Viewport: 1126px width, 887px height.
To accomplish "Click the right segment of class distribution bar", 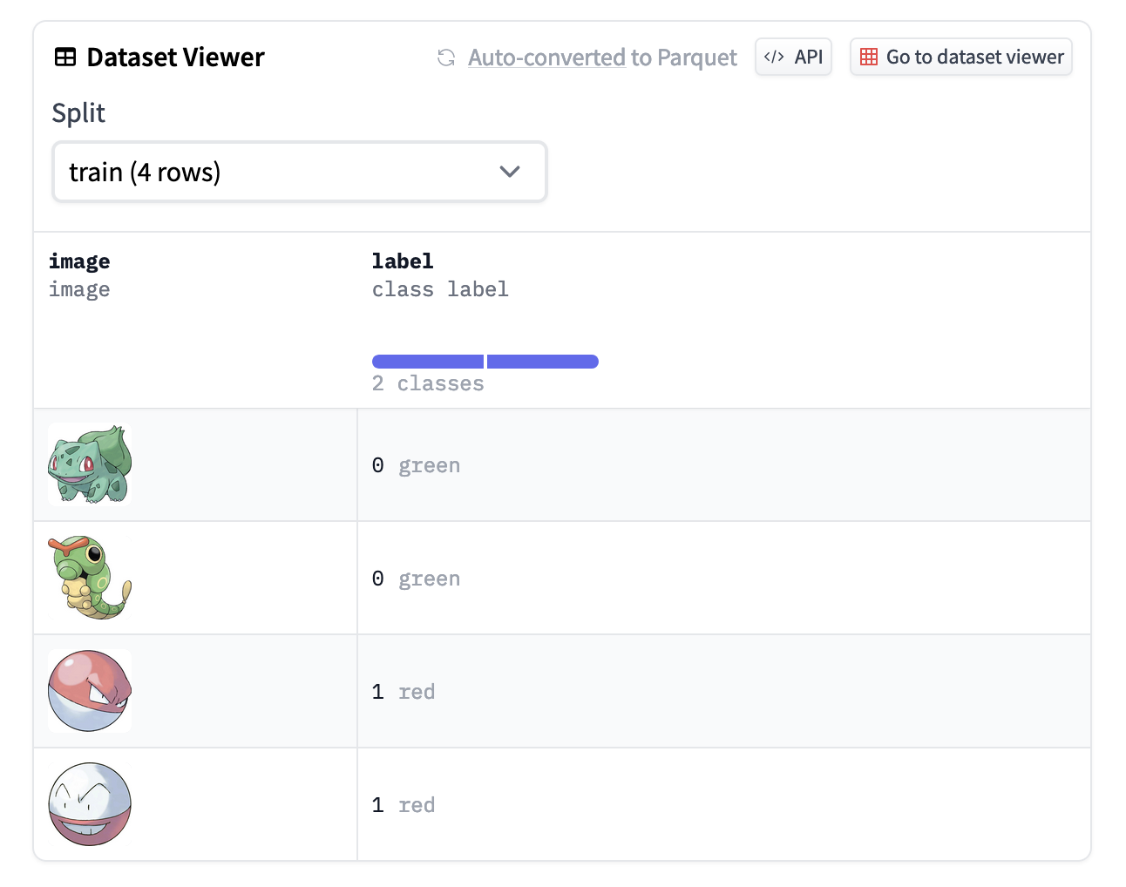I will point(543,362).
